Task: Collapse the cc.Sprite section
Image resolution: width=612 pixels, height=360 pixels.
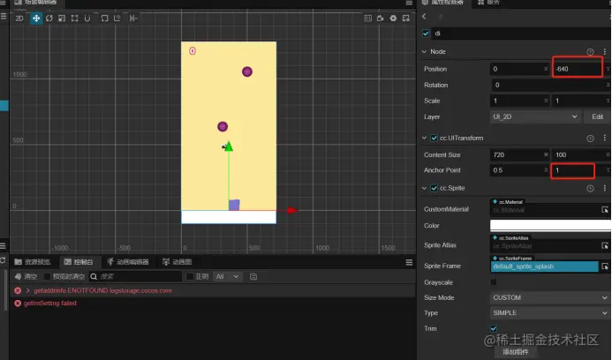Action: (x=424, y=188)
